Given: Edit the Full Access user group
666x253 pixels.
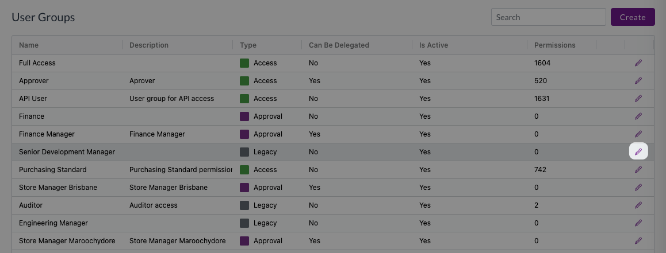Looking at the screenshot, I should [x=638, y=63].
